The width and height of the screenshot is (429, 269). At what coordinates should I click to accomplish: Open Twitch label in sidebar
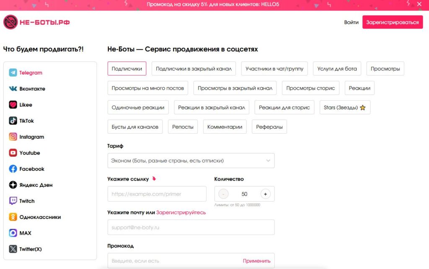pos(27,201)
